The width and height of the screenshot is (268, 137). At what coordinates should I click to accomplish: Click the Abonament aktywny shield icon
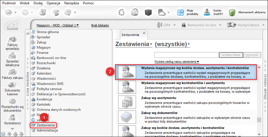click(232, 12)
